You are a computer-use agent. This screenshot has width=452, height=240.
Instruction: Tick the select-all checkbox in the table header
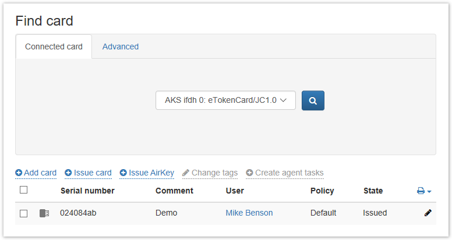[24, 190]
